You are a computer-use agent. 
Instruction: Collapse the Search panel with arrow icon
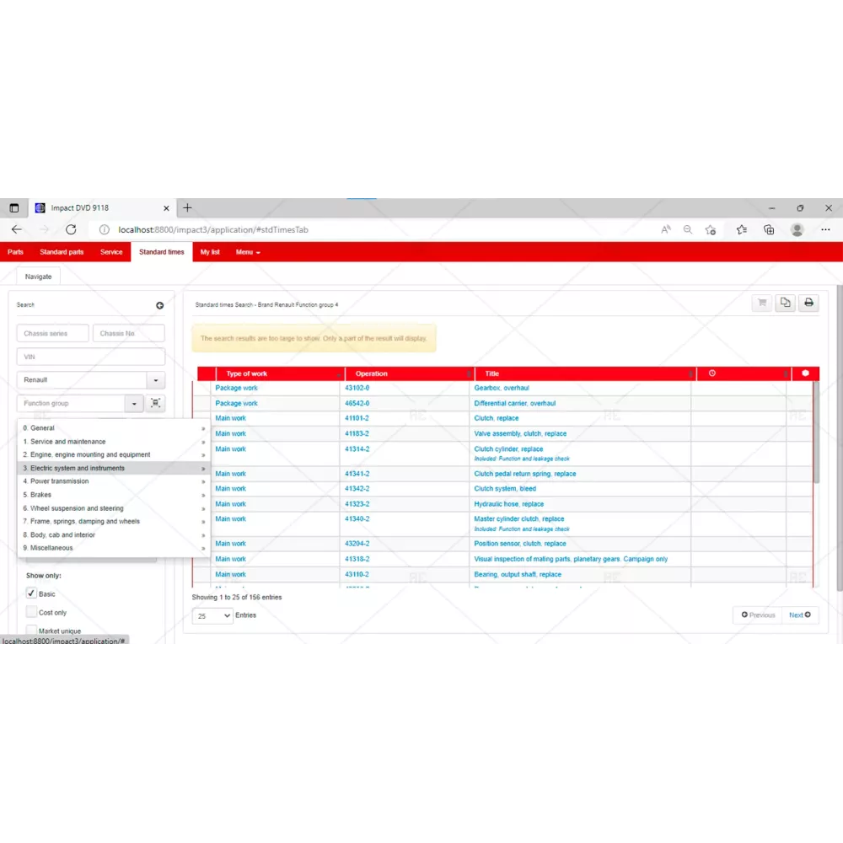tap(159, 305)
